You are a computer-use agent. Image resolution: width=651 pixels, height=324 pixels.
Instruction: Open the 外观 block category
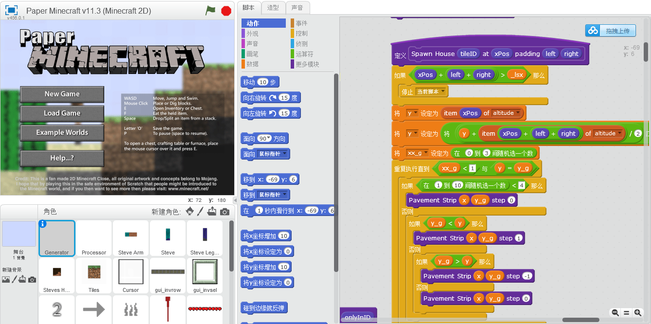point(263,34)
